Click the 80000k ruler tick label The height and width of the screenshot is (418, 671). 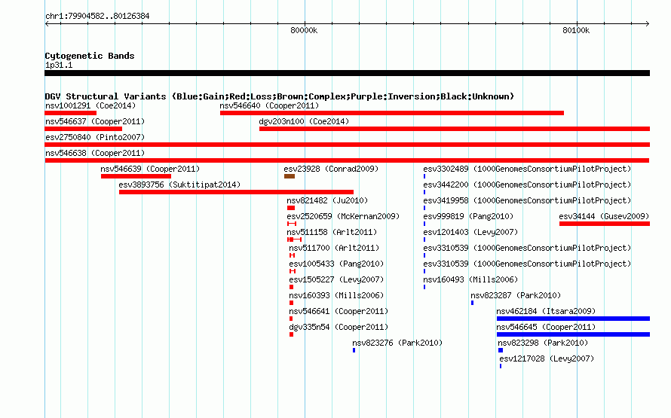(304, 30)
